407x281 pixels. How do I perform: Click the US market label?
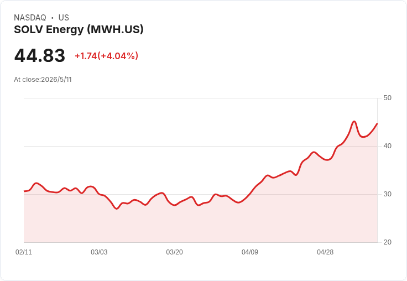[64, 18]
